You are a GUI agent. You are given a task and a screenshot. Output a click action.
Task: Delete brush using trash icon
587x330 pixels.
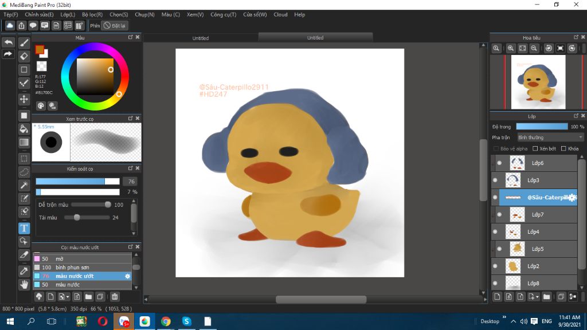tap(115, 297)
